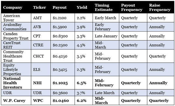Select the Payout column header
175x106 pixels.
pos(60,8)
